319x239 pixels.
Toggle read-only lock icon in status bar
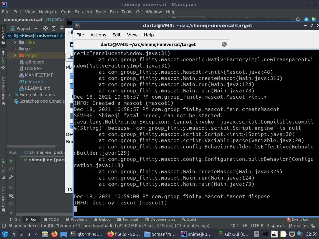(x=313, y=226)
